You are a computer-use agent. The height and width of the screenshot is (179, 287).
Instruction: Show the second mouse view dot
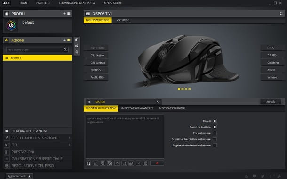pyautogui.click(x=183, y=89)
